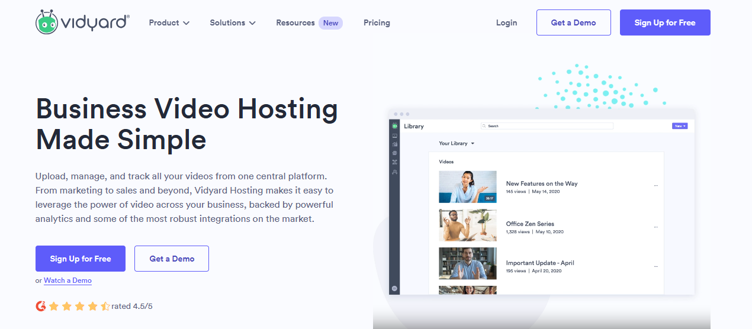
Task: Open more options for New Features on the Way
Action: coord(655,186)
